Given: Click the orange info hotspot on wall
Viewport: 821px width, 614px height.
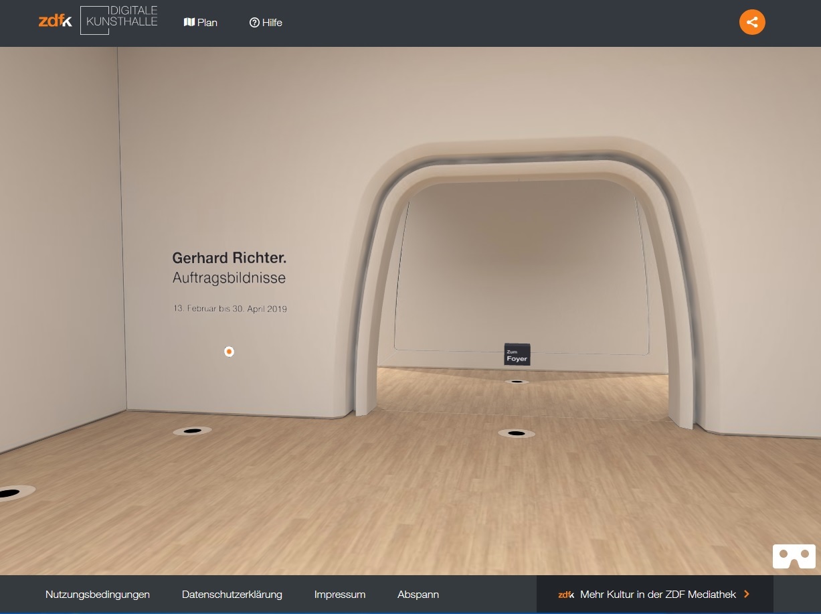Looking at the screenshot, I should click(229, 352).
